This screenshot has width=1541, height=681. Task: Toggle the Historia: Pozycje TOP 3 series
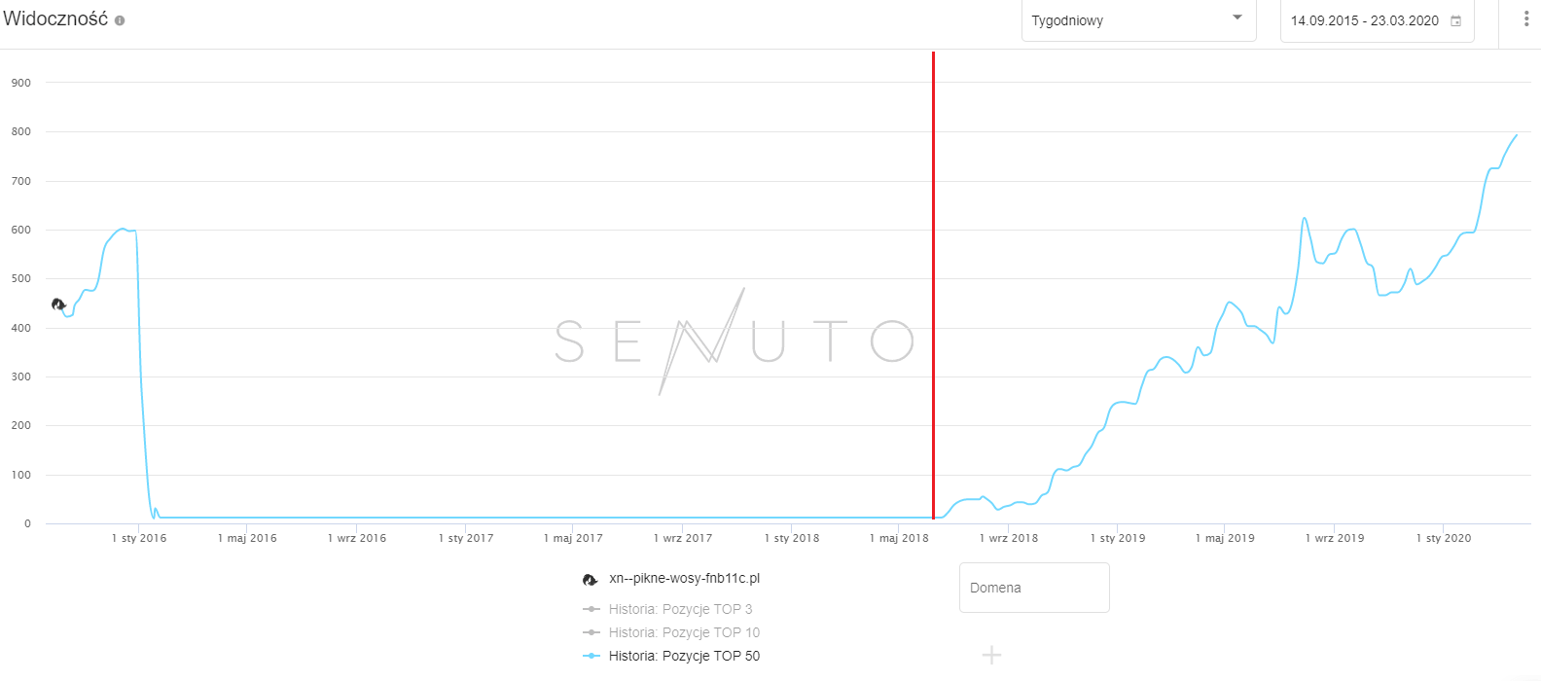tap(680, 609)
